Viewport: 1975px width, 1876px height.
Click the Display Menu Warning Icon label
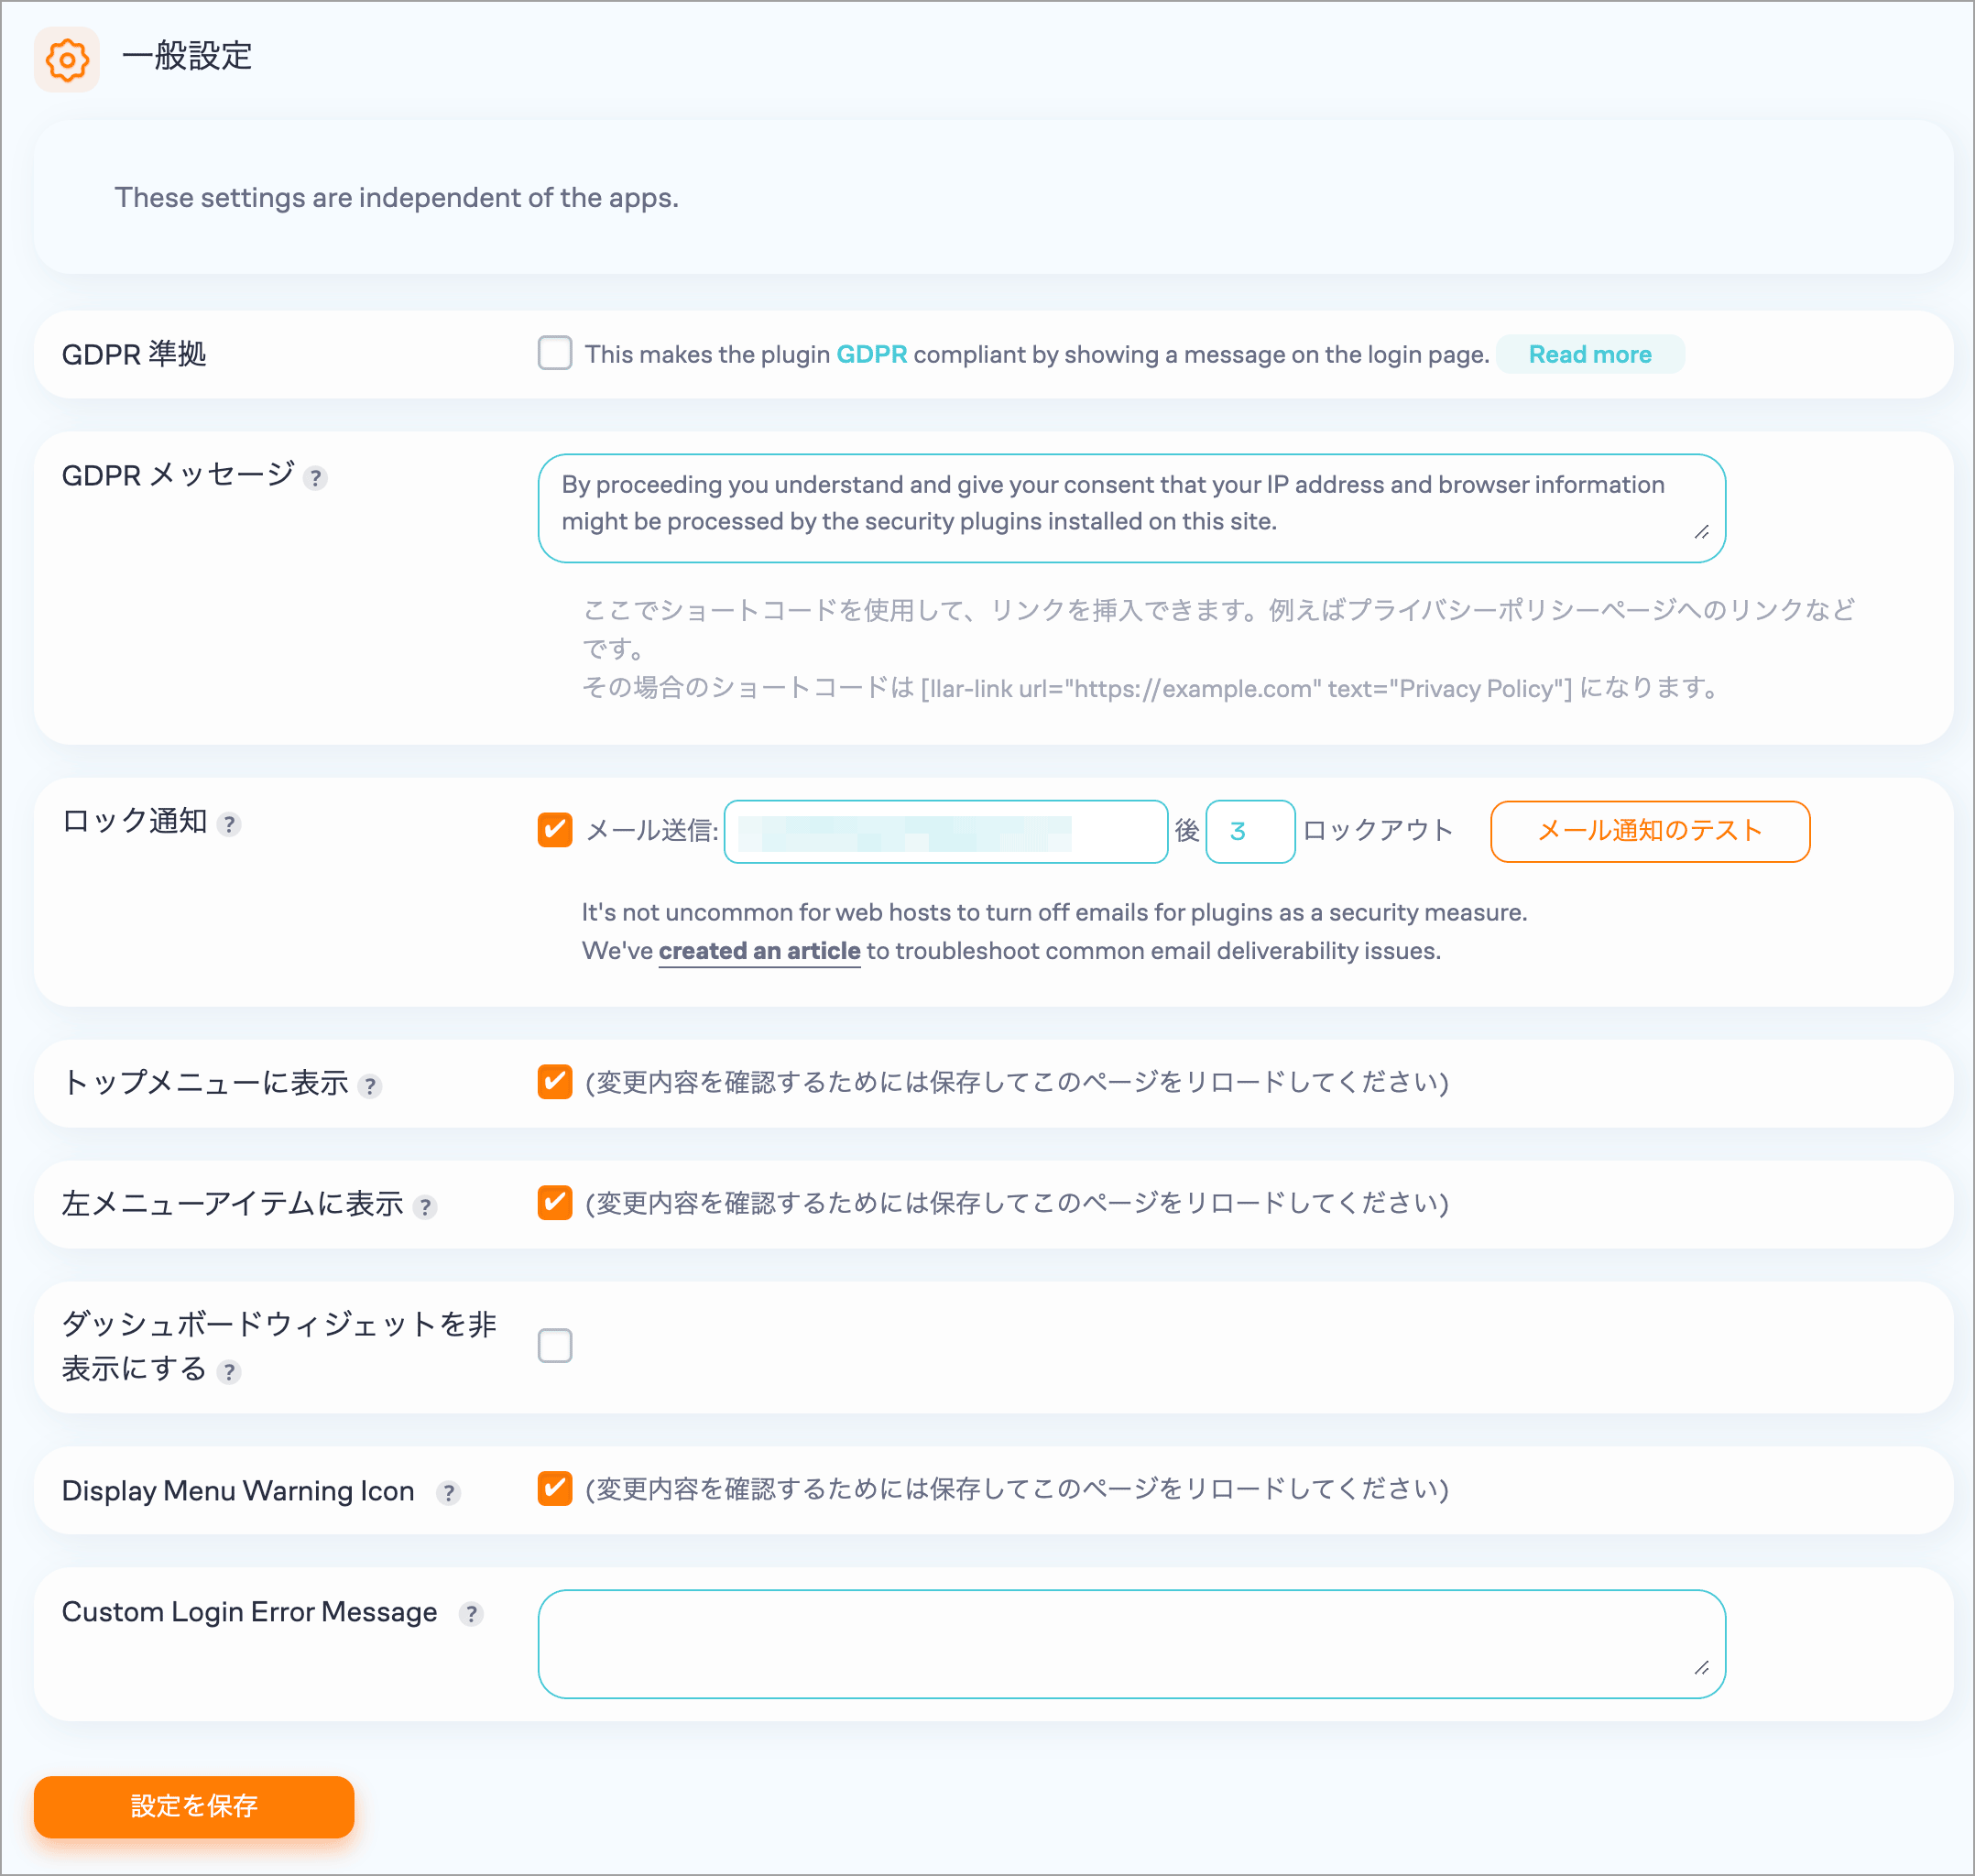click(x=238, y=1491)
